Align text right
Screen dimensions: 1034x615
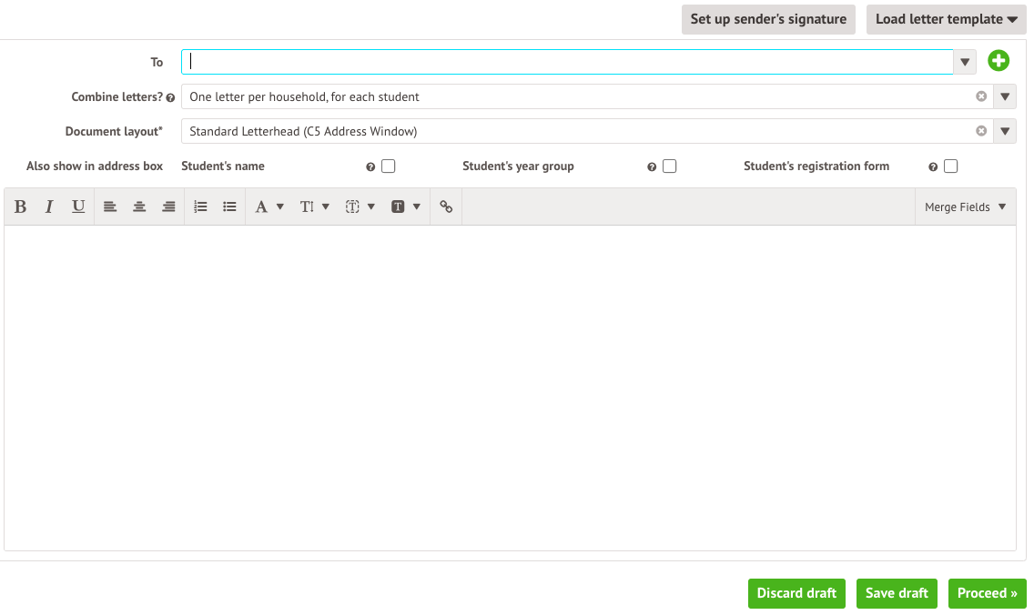coord(168,207)
